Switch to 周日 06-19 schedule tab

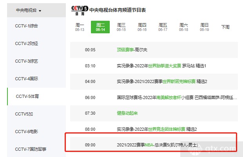(x=204, y=27)
